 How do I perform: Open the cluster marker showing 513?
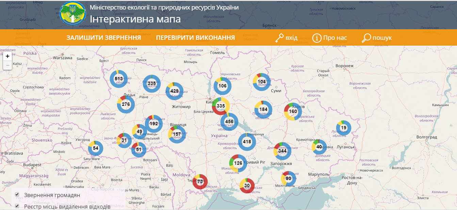pyautogui.click(x=118, y=79)
